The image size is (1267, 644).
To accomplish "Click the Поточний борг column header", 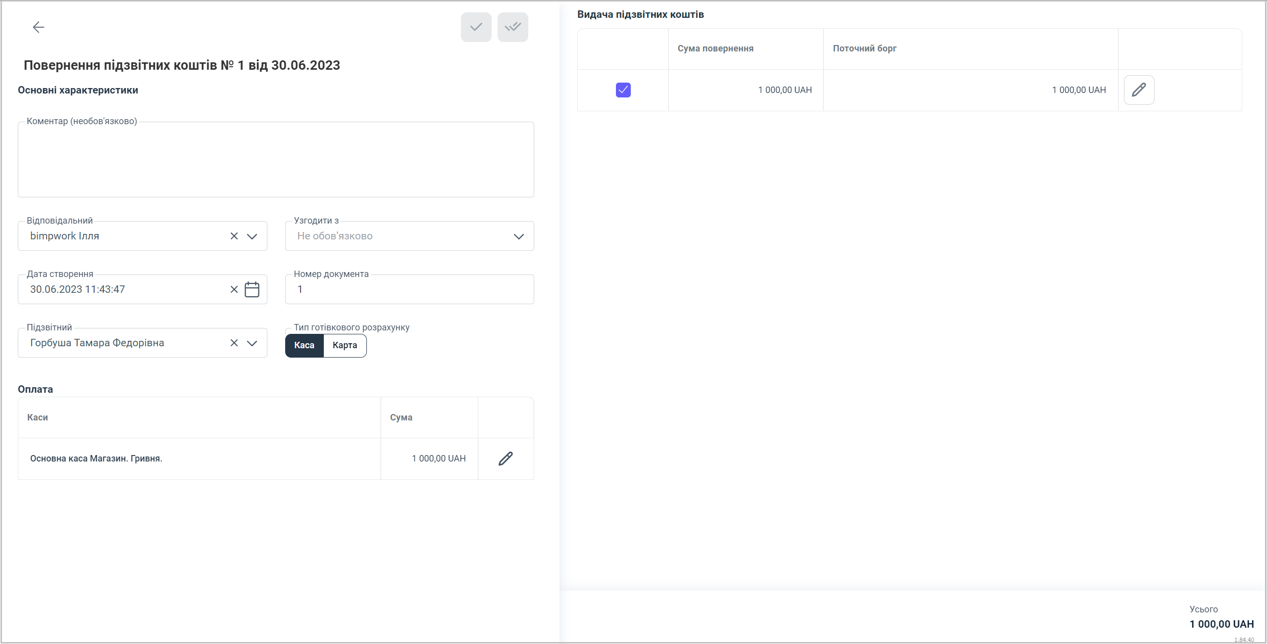I will (864, 48).
